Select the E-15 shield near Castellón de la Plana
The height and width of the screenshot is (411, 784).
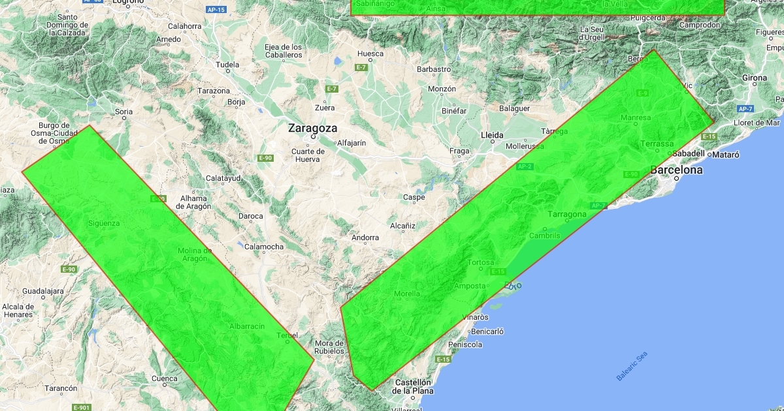pos(443,359)
